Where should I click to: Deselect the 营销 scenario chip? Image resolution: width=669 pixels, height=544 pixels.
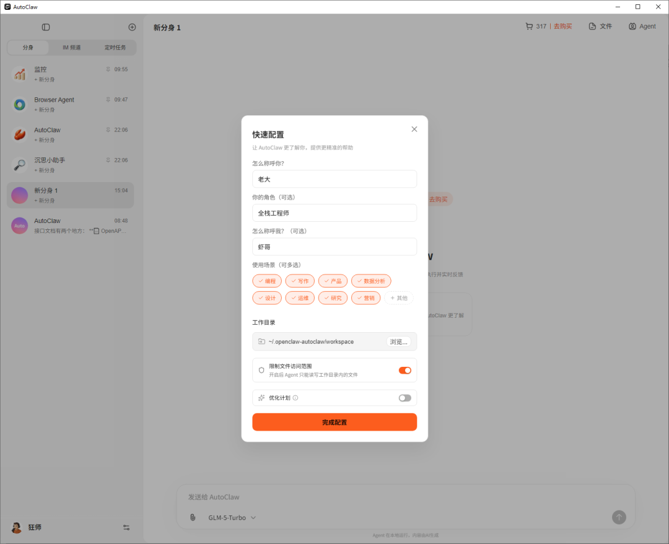pos(365,298)
